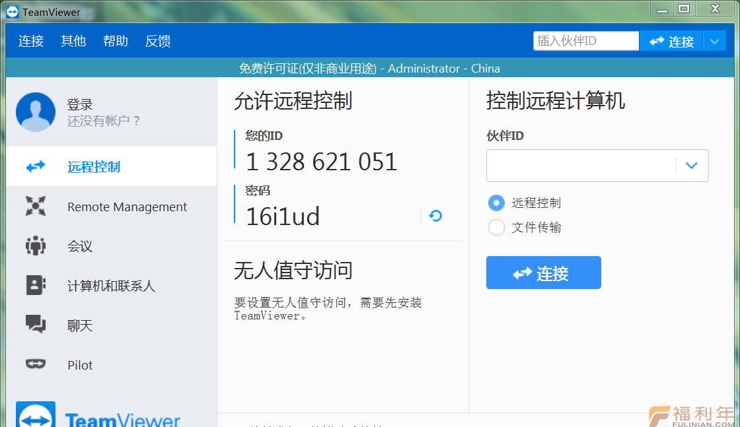
Task: Click the ID number 1 328 621 051
Action: click(x=321, y=162)
